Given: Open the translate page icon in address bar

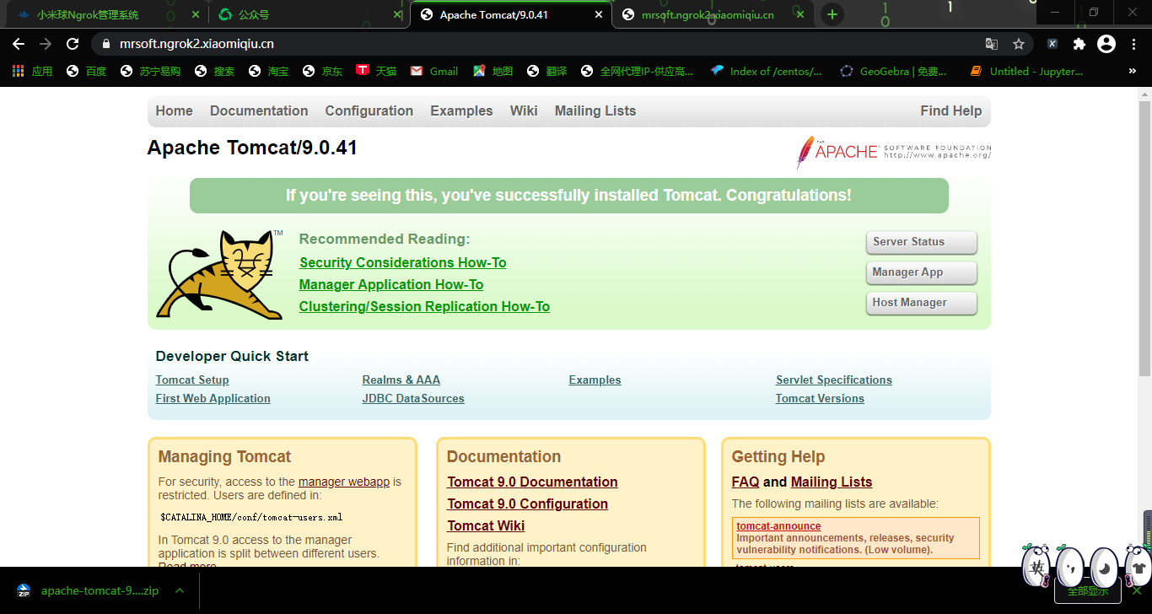Looking at the screenshot, I should [992, 44].
